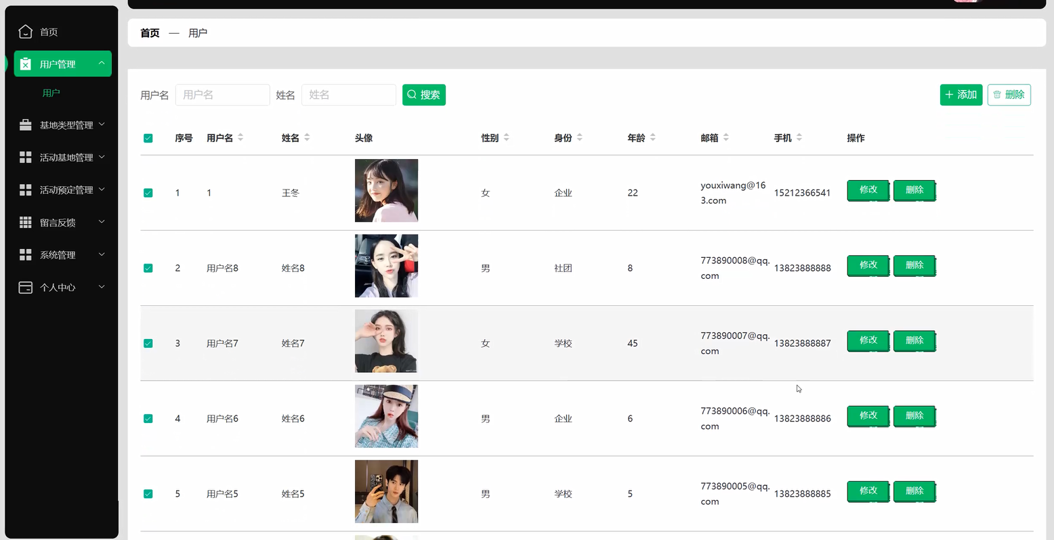The width and height of the screenshot is (1054, 540).
Task: Click the 序号 column header
Action: pyautogui.click(x=184, y=138)
